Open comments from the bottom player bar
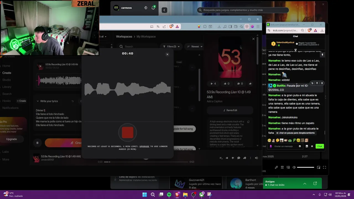This screenshot has height=199, width=354. [239, 158]
